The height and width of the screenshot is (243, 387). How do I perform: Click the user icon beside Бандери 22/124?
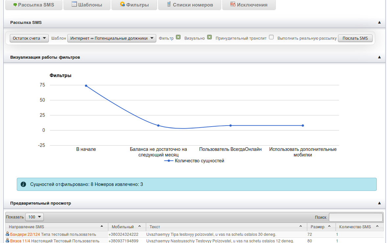coord(7,234)
